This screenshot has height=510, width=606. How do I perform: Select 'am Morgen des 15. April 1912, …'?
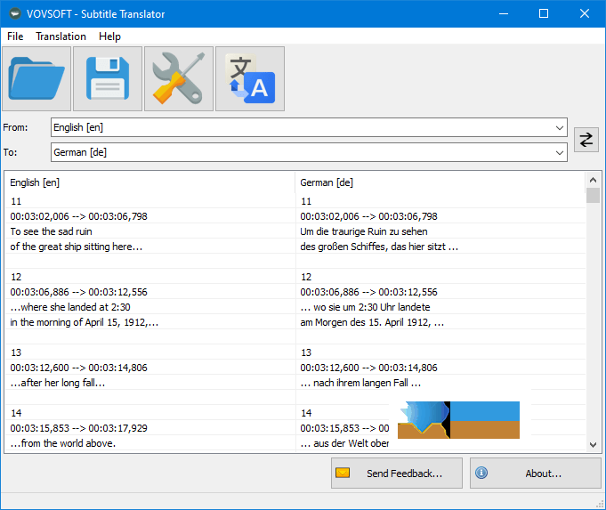[372, 322]
